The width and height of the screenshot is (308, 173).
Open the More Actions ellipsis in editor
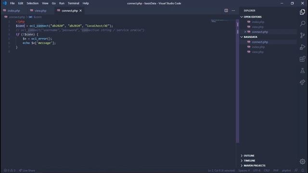[233, 11]
